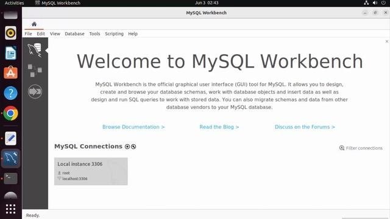Open manage connections wrench icon
The image size is (390, 219).
tap(133, 147)
